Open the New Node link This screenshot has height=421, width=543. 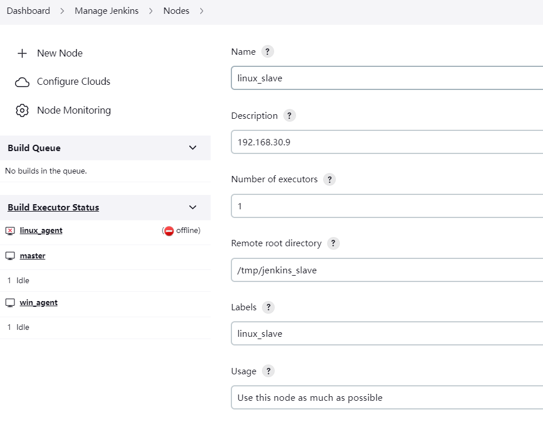pos(60,53)
